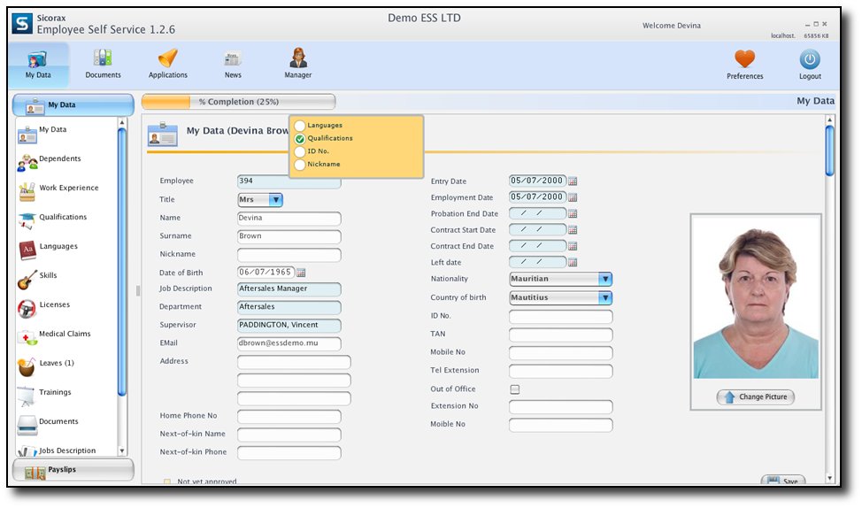Click the Applications megaphone icon
The height and width of the screenshot is (508, 862).
(x=167, y=59)
